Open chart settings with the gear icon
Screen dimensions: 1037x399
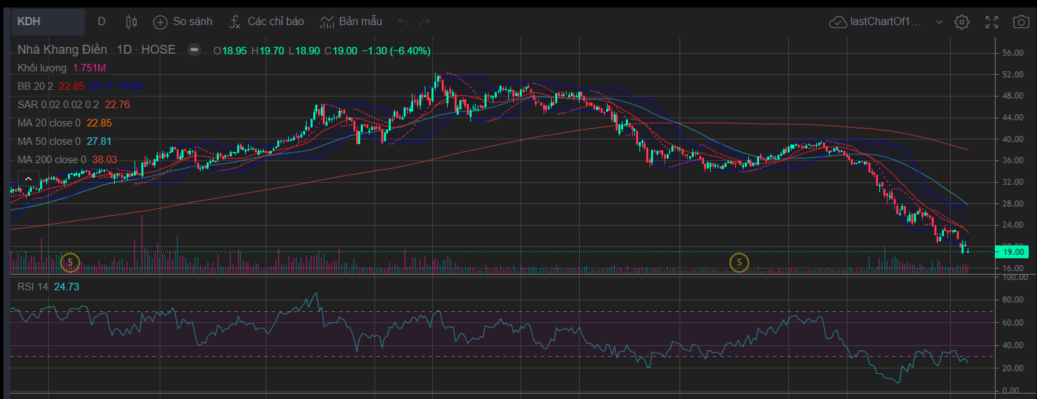pos(961,22)
